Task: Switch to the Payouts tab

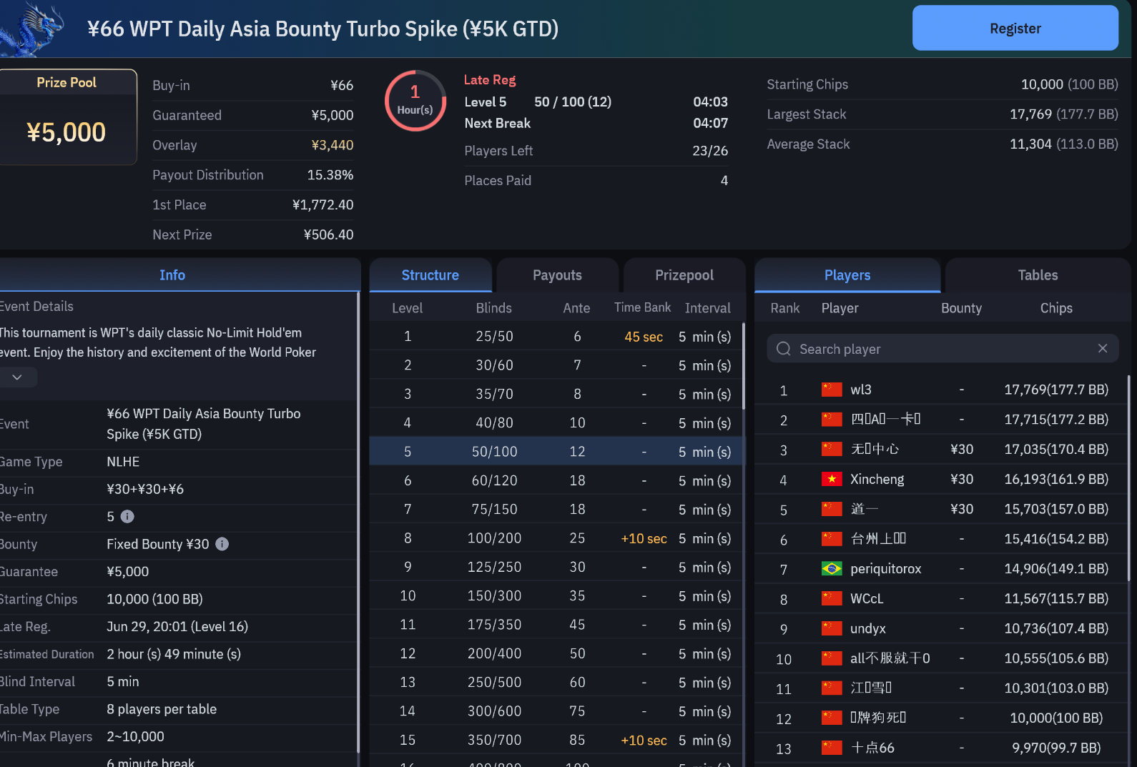Action: [557, 275]
